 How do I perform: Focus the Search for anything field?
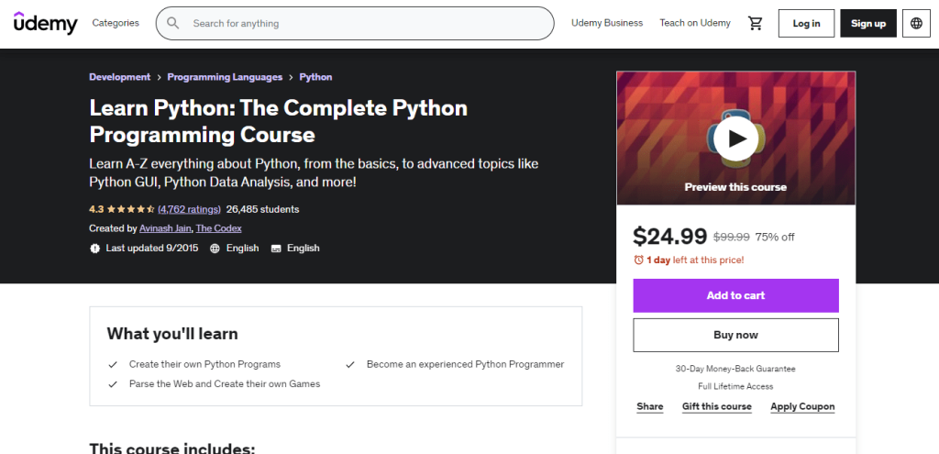[x=355, y=23]
